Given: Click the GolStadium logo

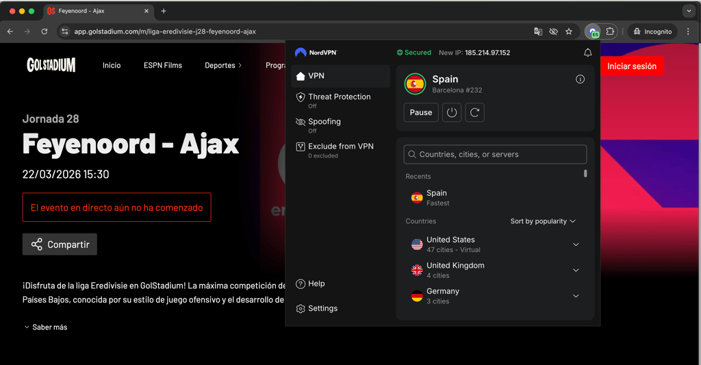Looking at the screenshot, I should (51, 65).
